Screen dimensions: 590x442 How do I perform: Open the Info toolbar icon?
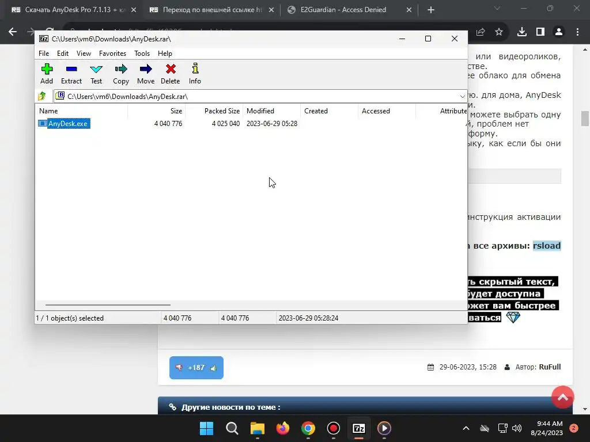click(195, 74)
